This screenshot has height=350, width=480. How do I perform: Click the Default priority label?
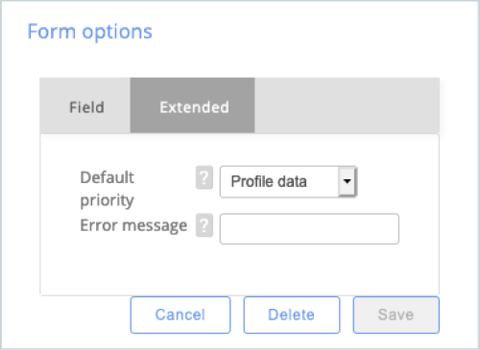click(x=108, y=189)
